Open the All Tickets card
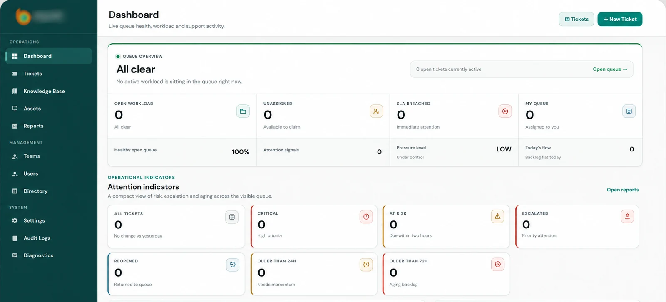The width and height of the screenshot is (666, 302). pos(176,226)
